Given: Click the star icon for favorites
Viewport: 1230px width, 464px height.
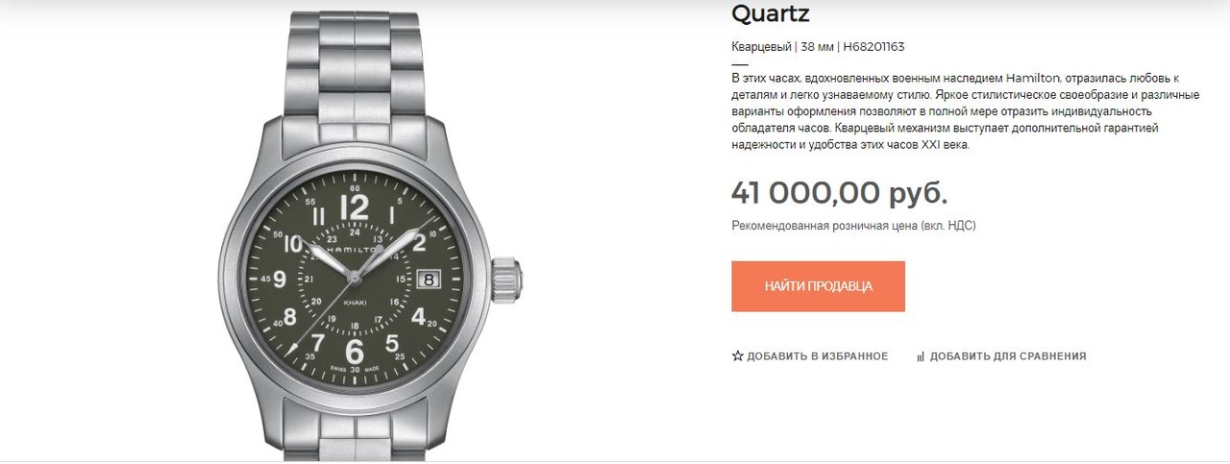Looking at the screenshot, I should (738, 355).
